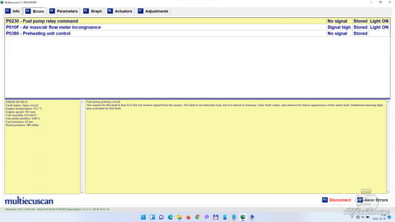Viewport: 395px width, 222px height.
Task: Go to the Adjustments tab
Action: (153, 11)
